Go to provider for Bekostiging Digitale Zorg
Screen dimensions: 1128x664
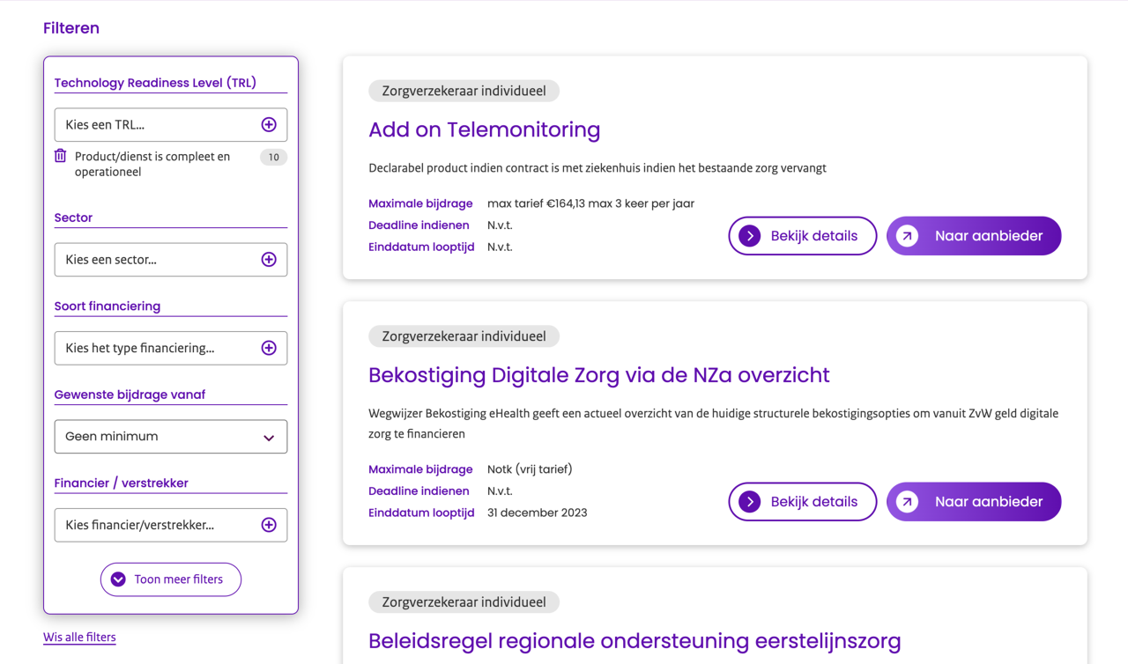tap(974, 502)
